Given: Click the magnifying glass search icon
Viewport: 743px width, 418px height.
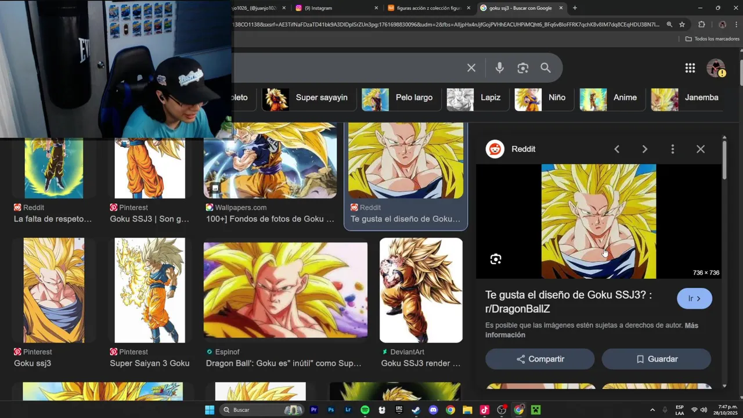Looking at the screenshot, I should coord(546,68).
